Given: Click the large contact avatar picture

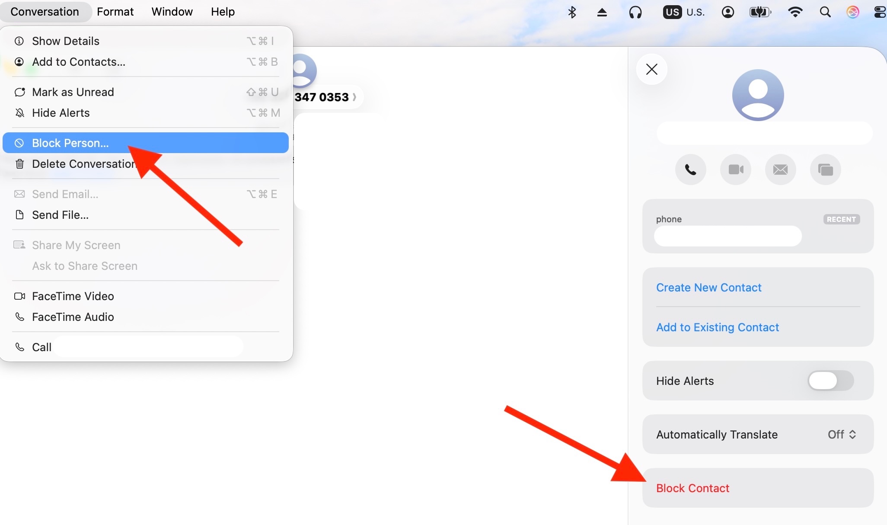Looking at the screenshot, I should point(758,95).
